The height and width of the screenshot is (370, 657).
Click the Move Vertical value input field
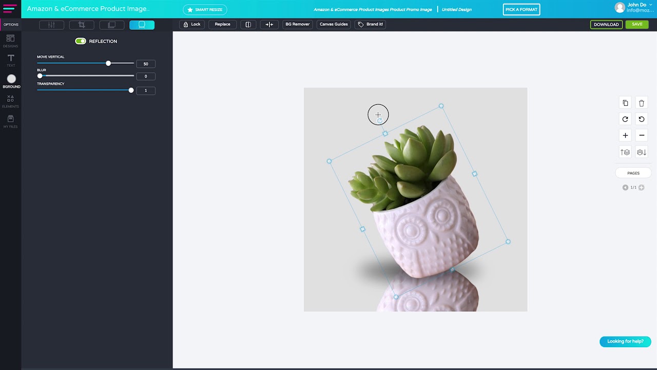point(145,63)
